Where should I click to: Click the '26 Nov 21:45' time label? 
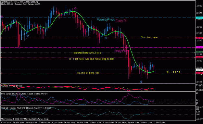pyautogui.click(x=133, y=122)
